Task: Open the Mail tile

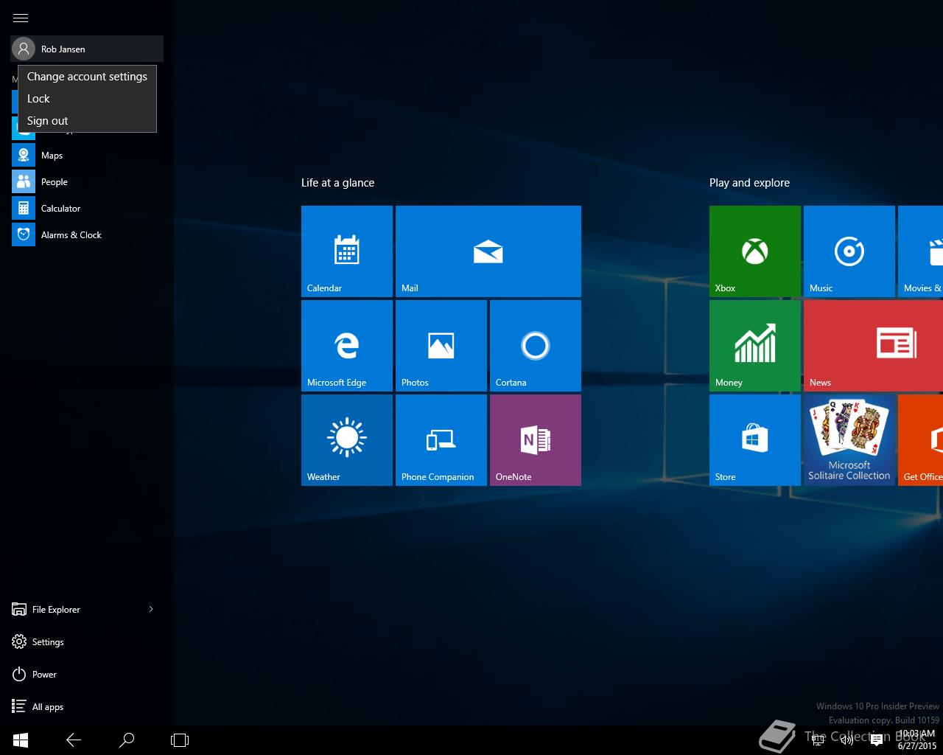Action: click(x=488, y=251)
